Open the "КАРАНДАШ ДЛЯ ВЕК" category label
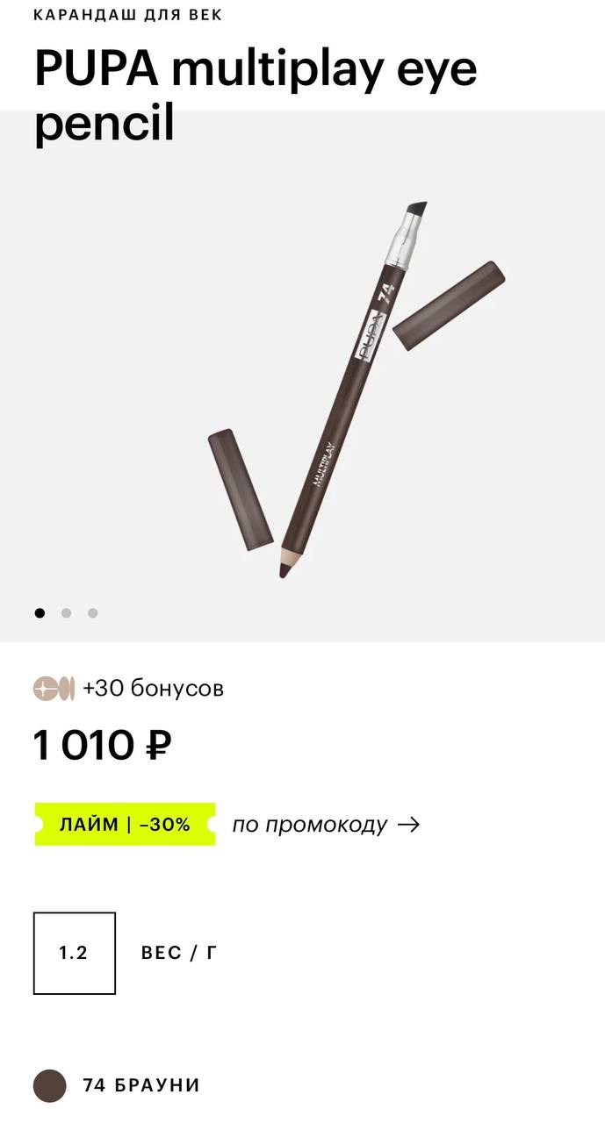Viewport: 605px width, 1123px height. pos(128,15)
